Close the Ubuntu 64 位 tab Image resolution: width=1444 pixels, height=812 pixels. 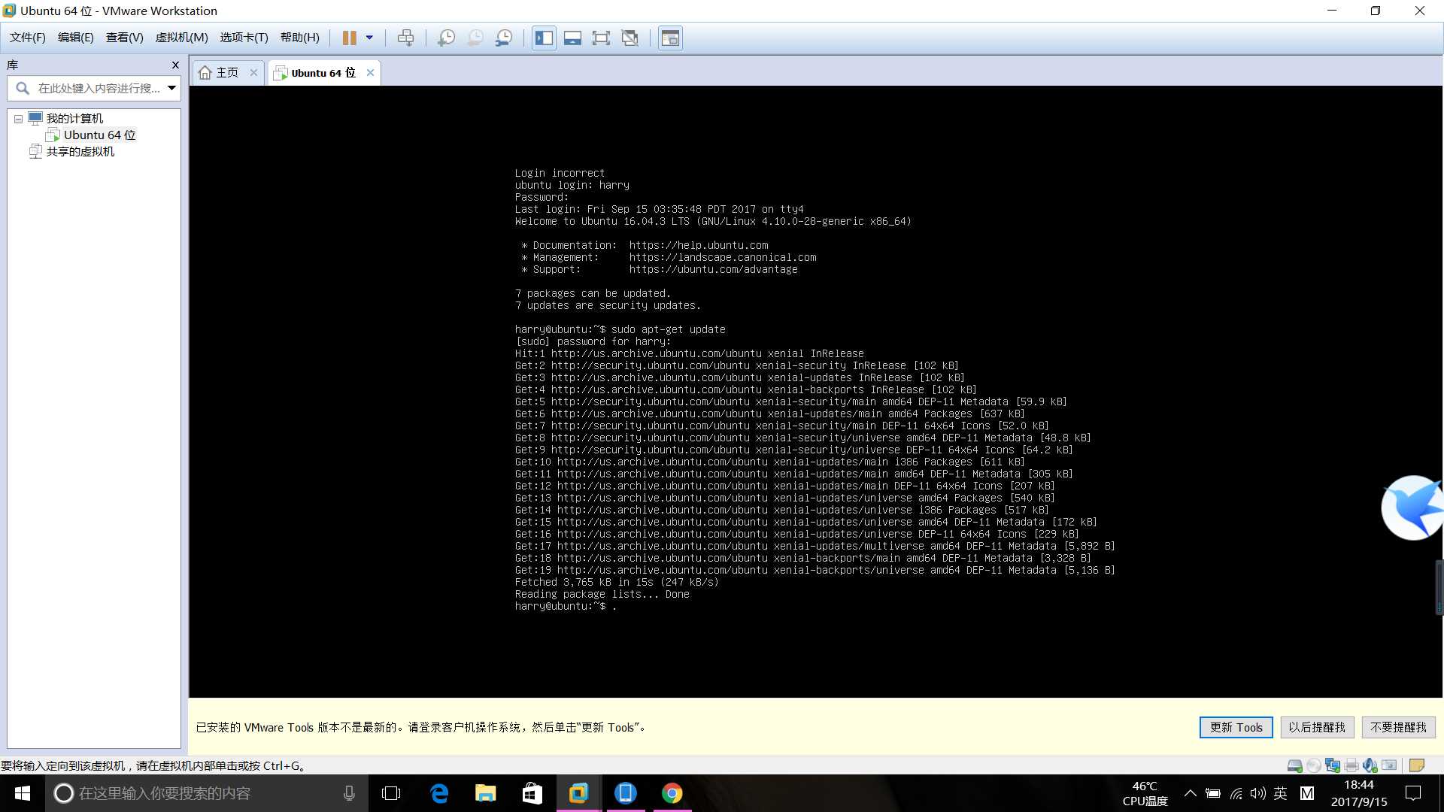click(x=370, y=73)
